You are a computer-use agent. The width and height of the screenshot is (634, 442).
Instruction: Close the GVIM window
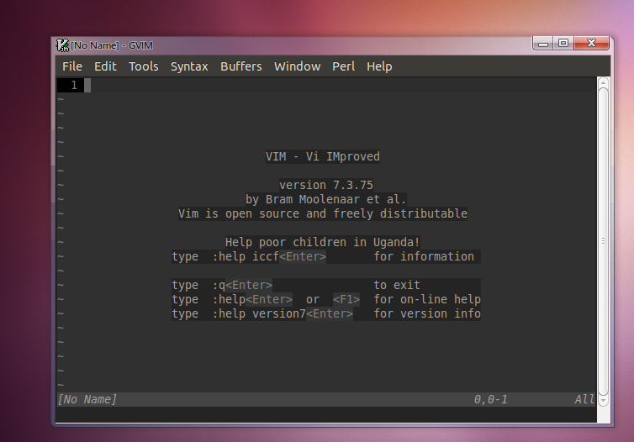tap(591, 43)
